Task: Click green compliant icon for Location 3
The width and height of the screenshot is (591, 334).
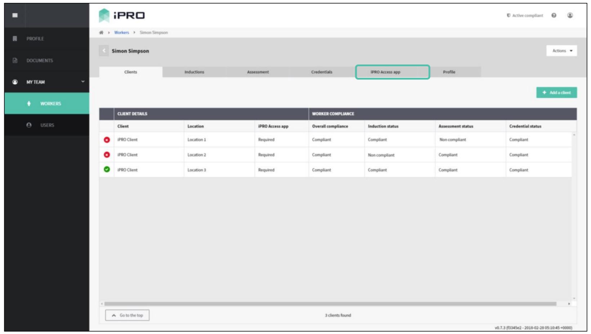Action: 107,170
